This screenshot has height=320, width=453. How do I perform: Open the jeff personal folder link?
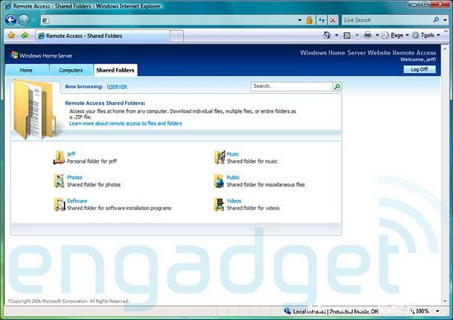71,154
